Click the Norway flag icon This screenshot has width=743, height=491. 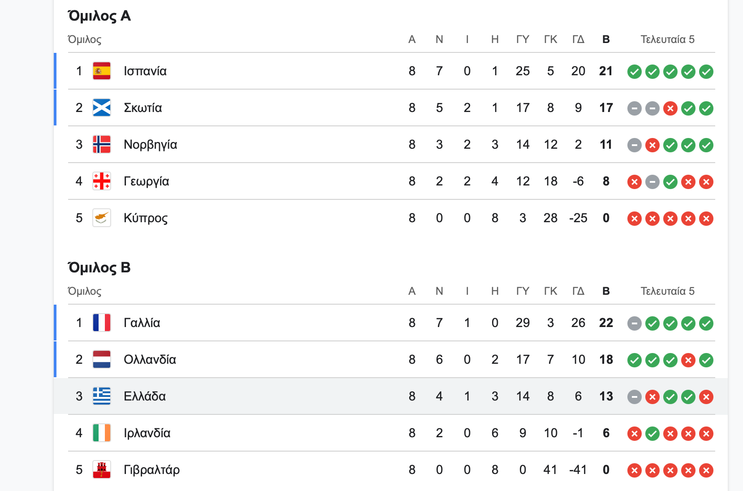click(102, 144)
